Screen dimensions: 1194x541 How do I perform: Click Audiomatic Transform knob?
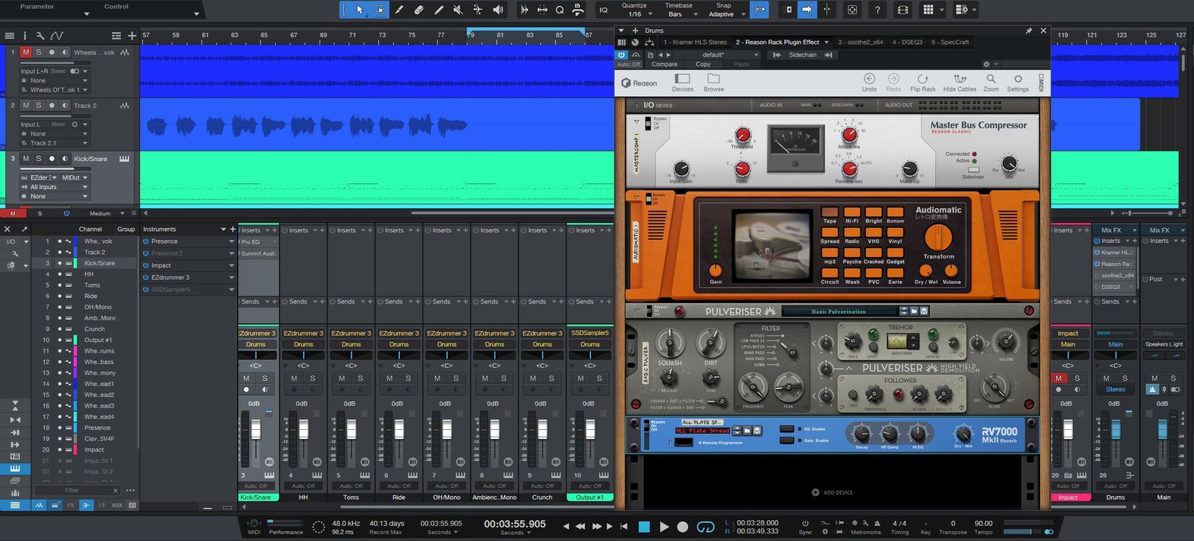[x=938, y=237]
